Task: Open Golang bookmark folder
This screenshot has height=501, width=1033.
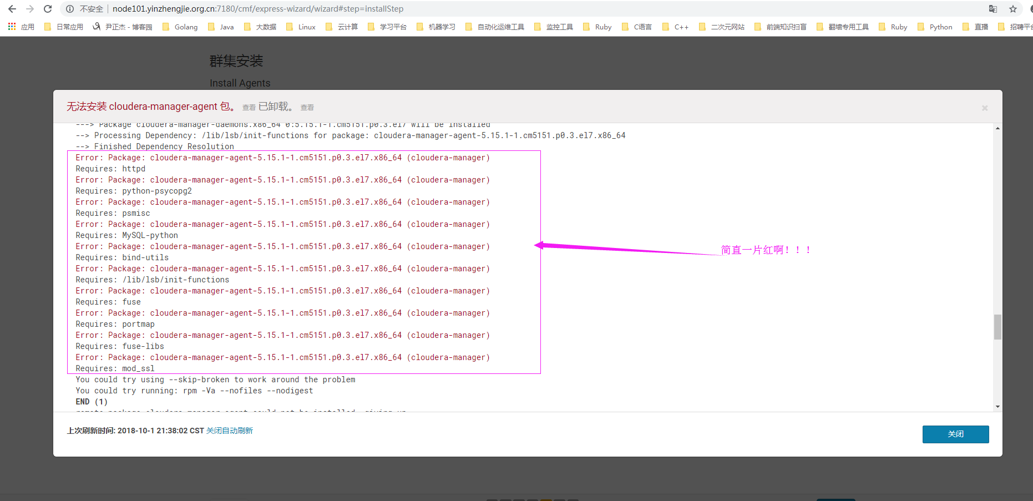Action: click(x=180, y=27)
